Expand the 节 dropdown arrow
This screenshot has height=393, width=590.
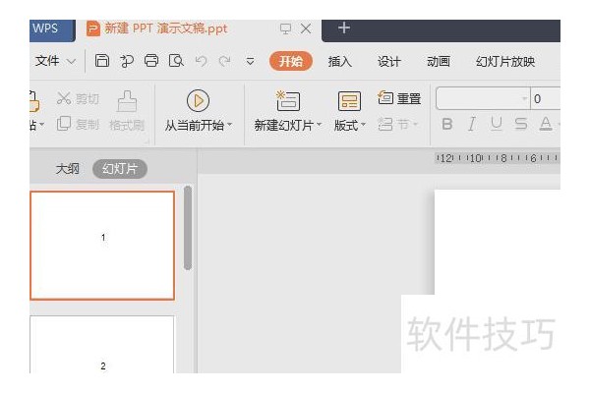click(x=415, y=124)
